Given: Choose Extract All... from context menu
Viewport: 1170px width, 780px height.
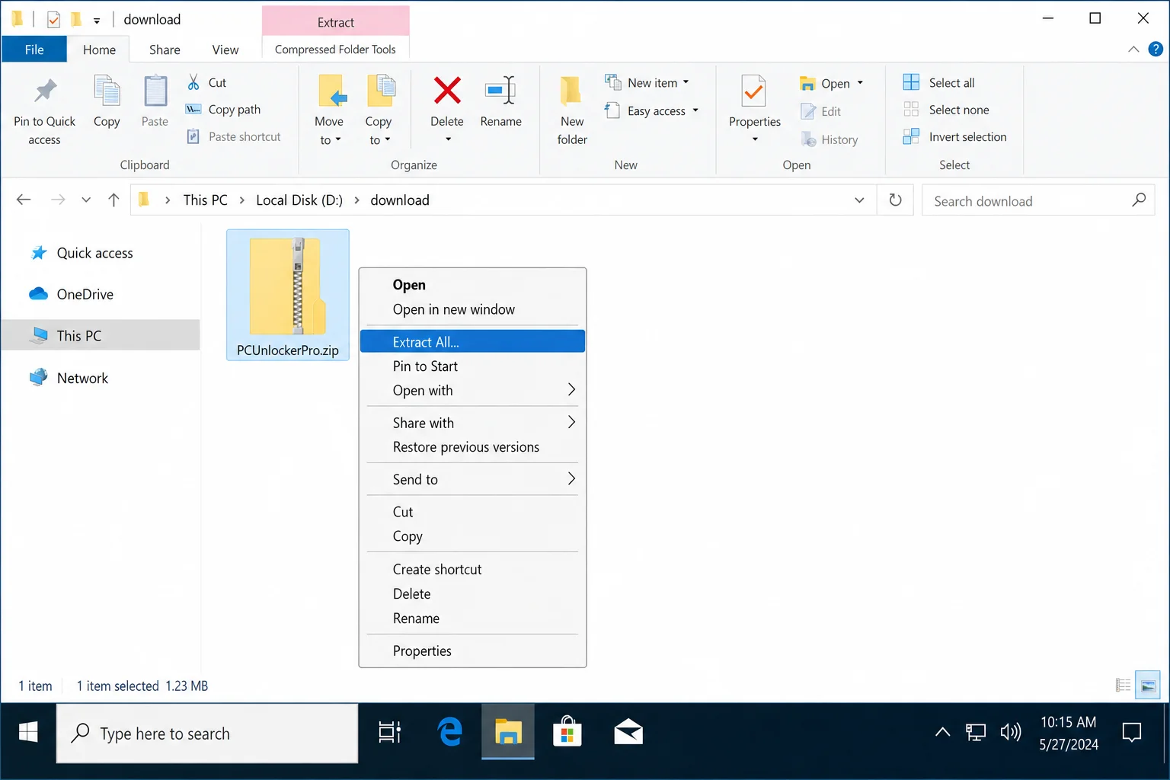Looking at the screenshot, I should pyautogui.click(x=472, y=341).
